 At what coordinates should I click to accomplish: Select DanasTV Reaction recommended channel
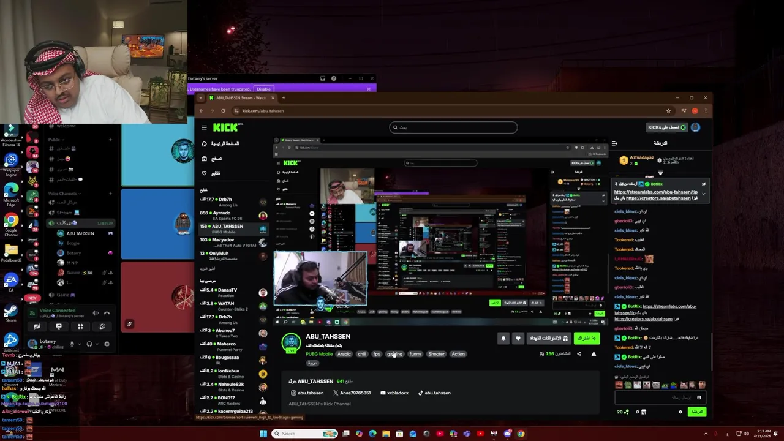tap(233, 292)
